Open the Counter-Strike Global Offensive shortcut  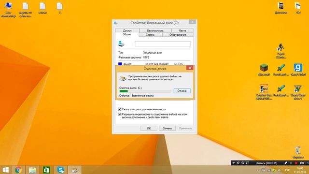point(264,92)
